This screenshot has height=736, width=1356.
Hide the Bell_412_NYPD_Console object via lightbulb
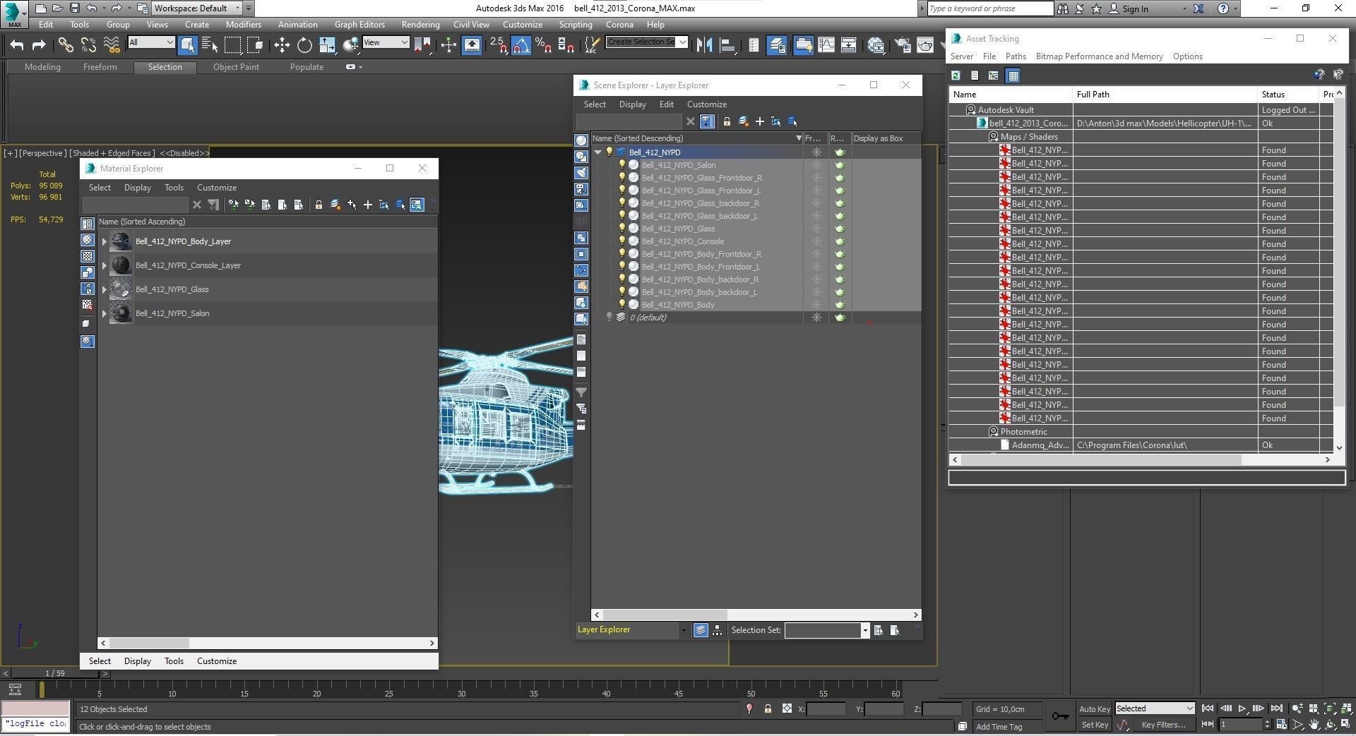pos(622,241)
